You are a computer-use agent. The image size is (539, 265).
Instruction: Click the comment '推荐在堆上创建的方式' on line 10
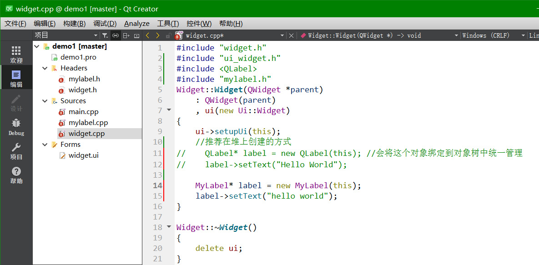[x=248, y=142]
